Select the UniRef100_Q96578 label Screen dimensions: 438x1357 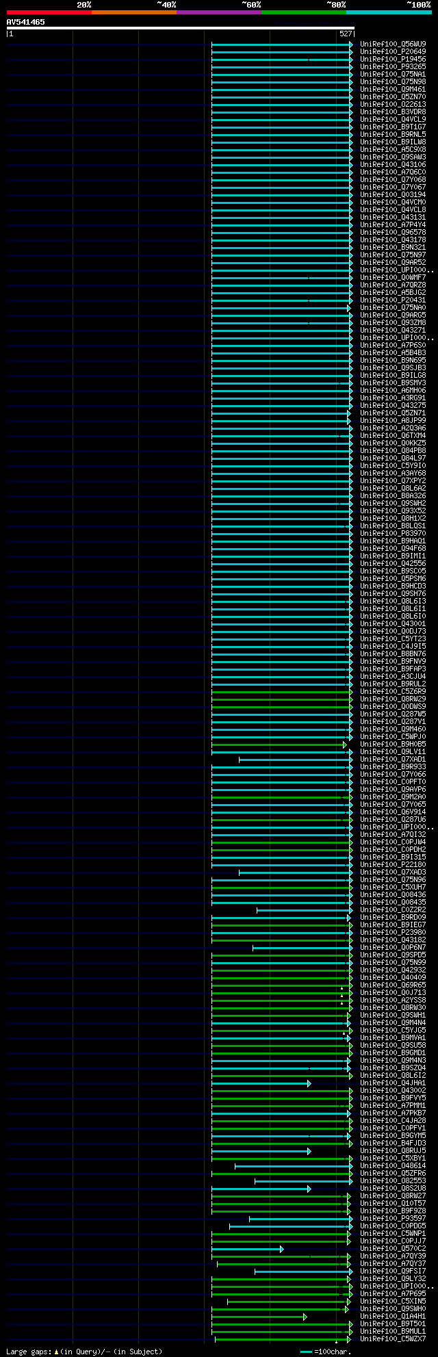[393, 232]
